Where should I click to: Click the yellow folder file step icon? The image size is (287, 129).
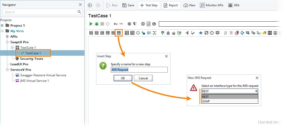(264, 33)
